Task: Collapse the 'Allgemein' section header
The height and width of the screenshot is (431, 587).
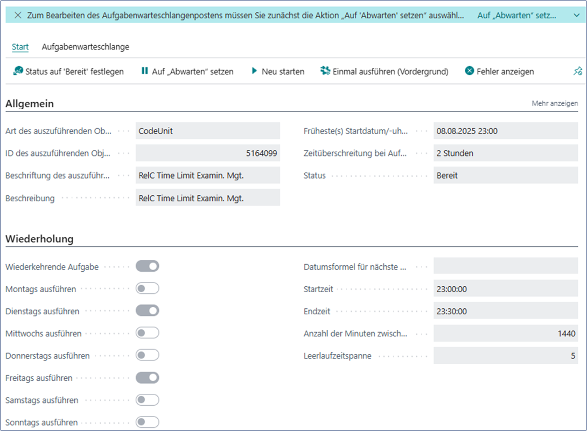Action: coord(30,103)
